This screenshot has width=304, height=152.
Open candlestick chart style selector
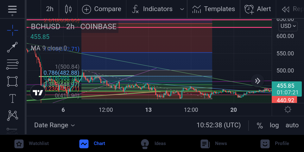pyautogui.click(x=68, y=9)
